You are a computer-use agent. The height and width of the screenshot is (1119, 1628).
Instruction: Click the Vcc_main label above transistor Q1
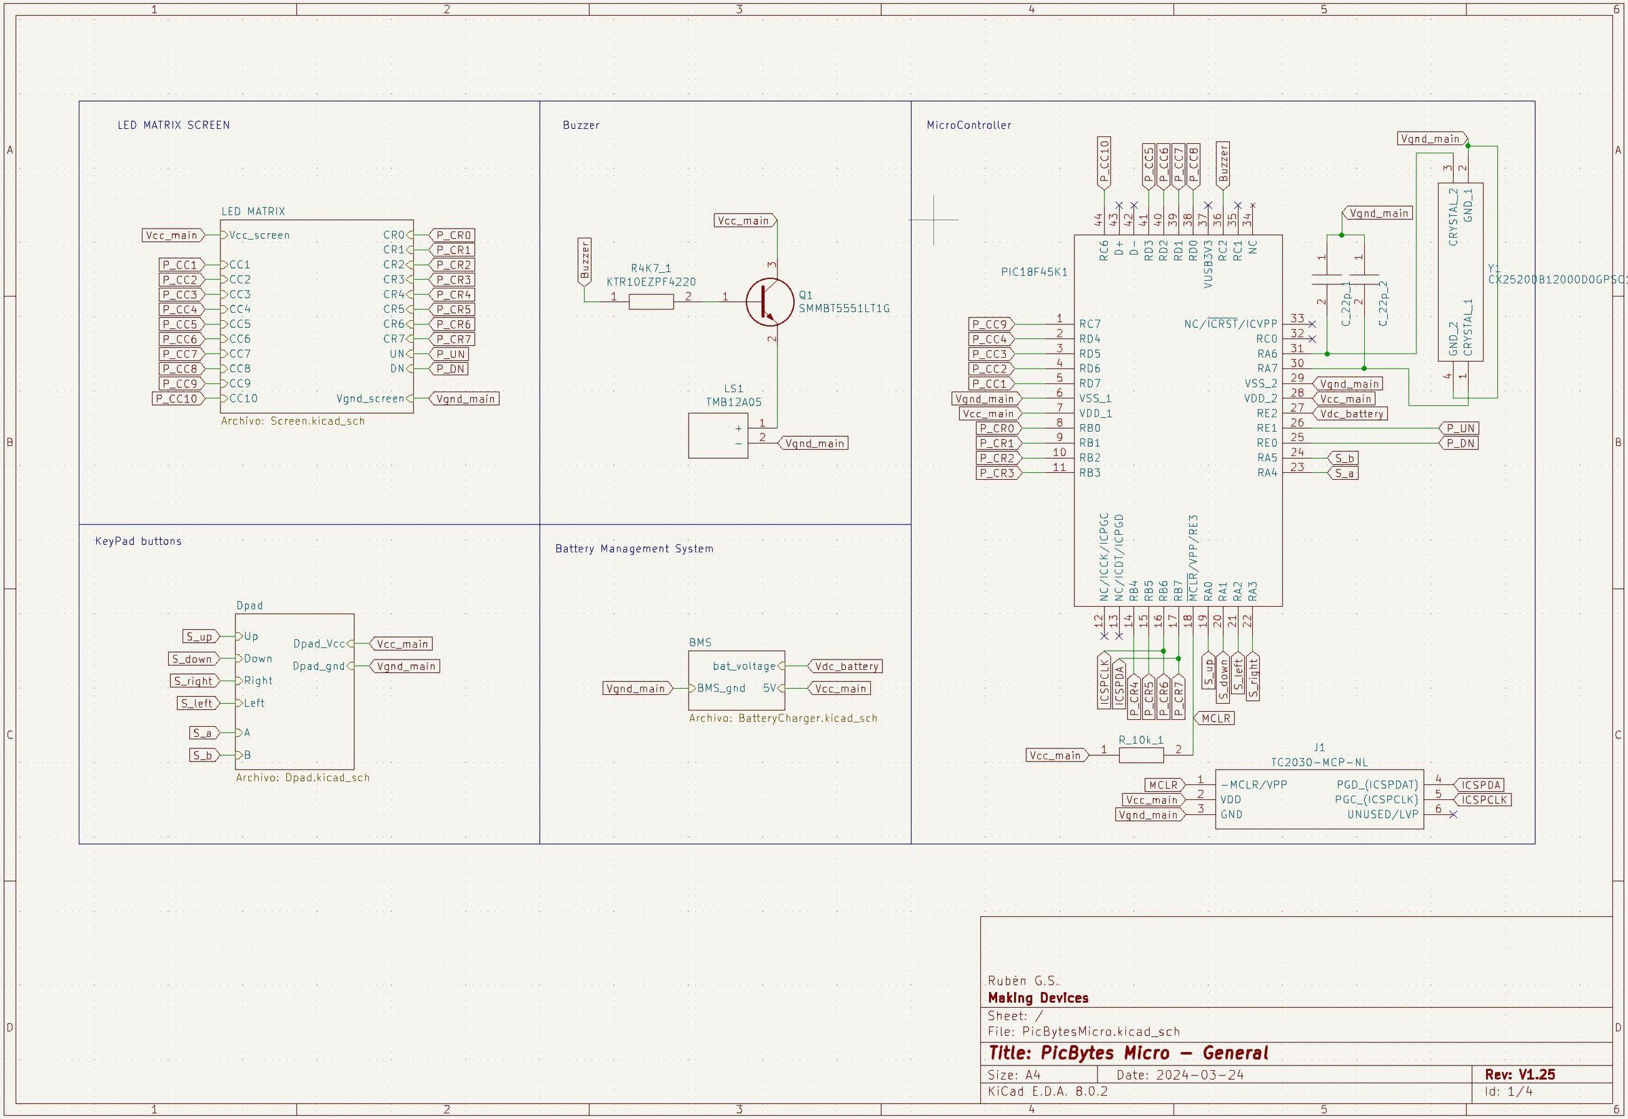coord(745,221)
